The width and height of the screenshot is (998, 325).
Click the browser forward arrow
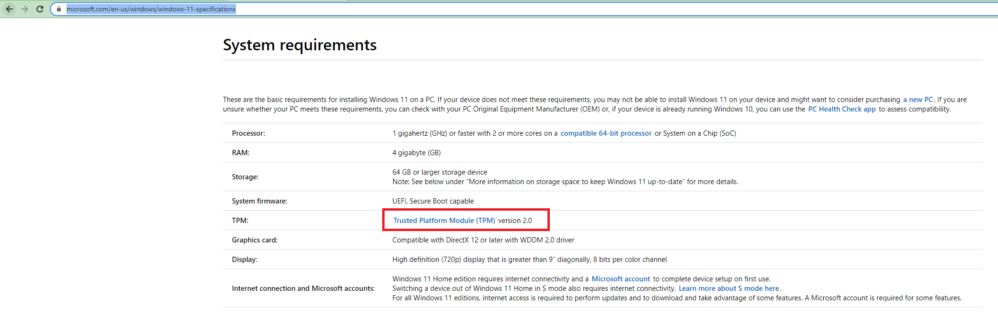(x=25, y=9)
